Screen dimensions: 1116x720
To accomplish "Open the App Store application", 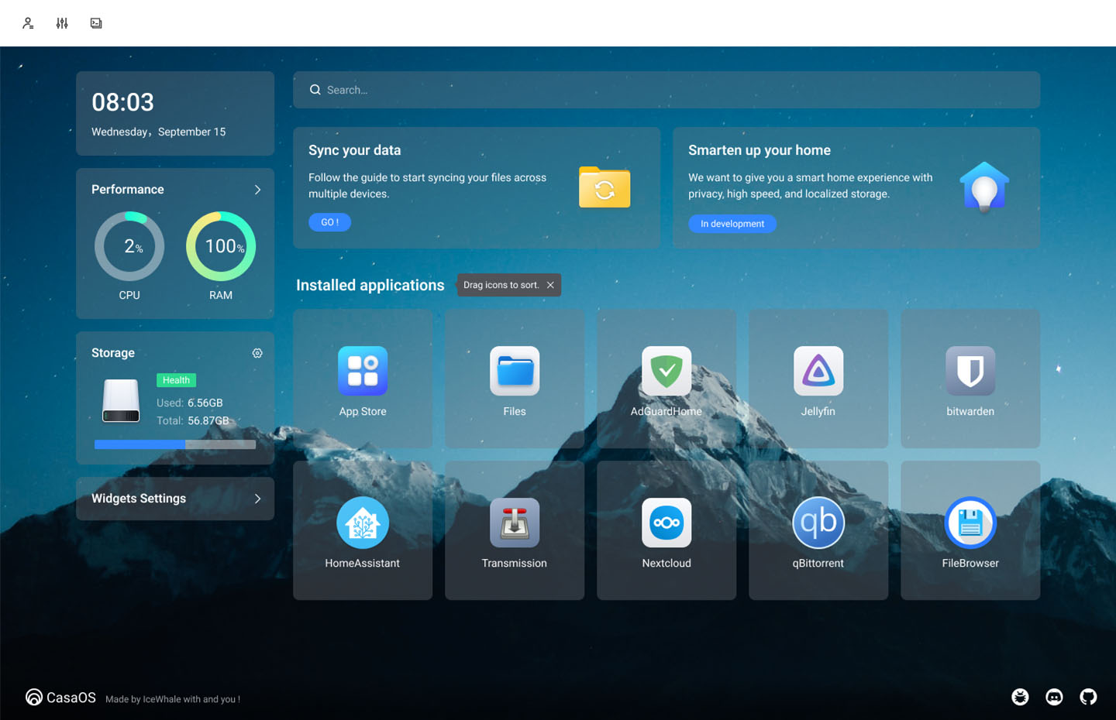I will point(362,372).
